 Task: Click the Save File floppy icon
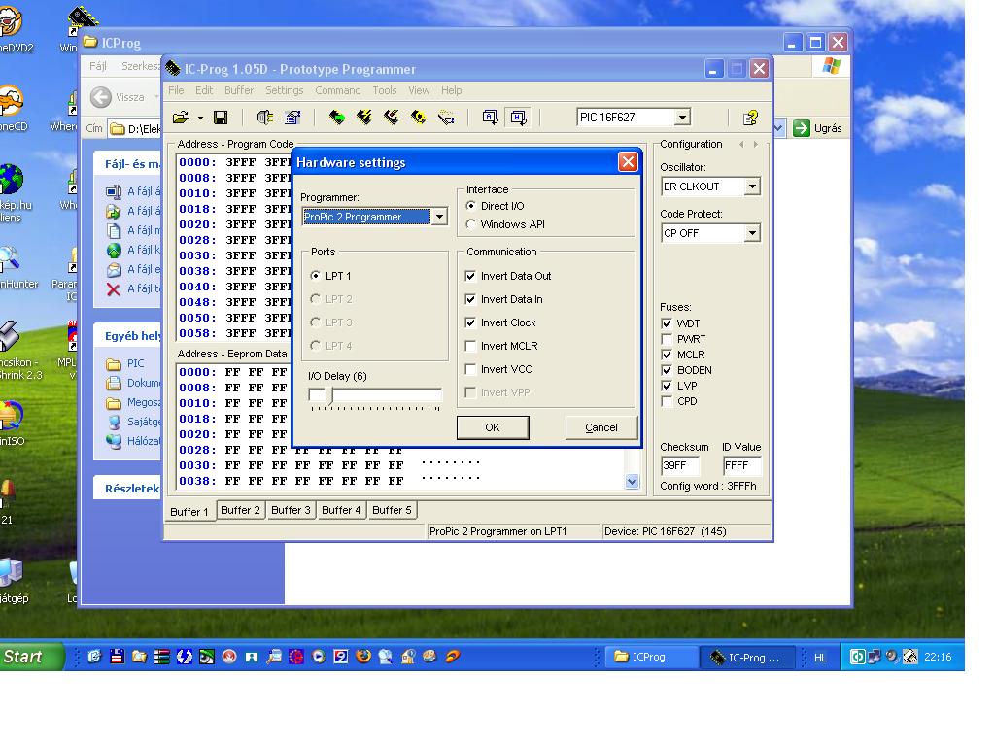pos(221,118)
